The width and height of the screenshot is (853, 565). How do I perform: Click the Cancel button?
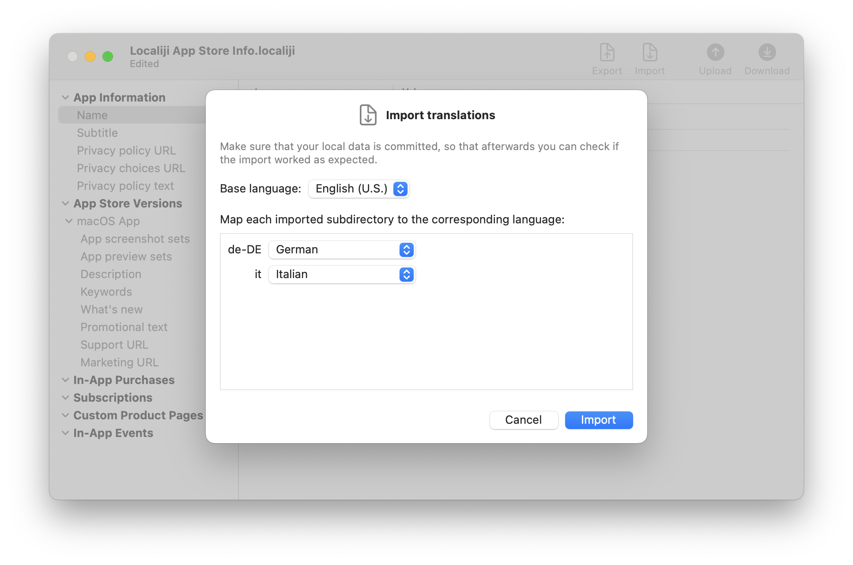(524, 420)
